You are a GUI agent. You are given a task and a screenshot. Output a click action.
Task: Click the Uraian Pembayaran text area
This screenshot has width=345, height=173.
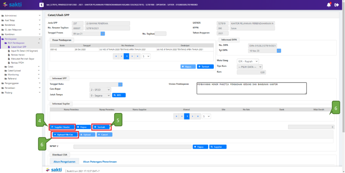[x=251, y=88]
